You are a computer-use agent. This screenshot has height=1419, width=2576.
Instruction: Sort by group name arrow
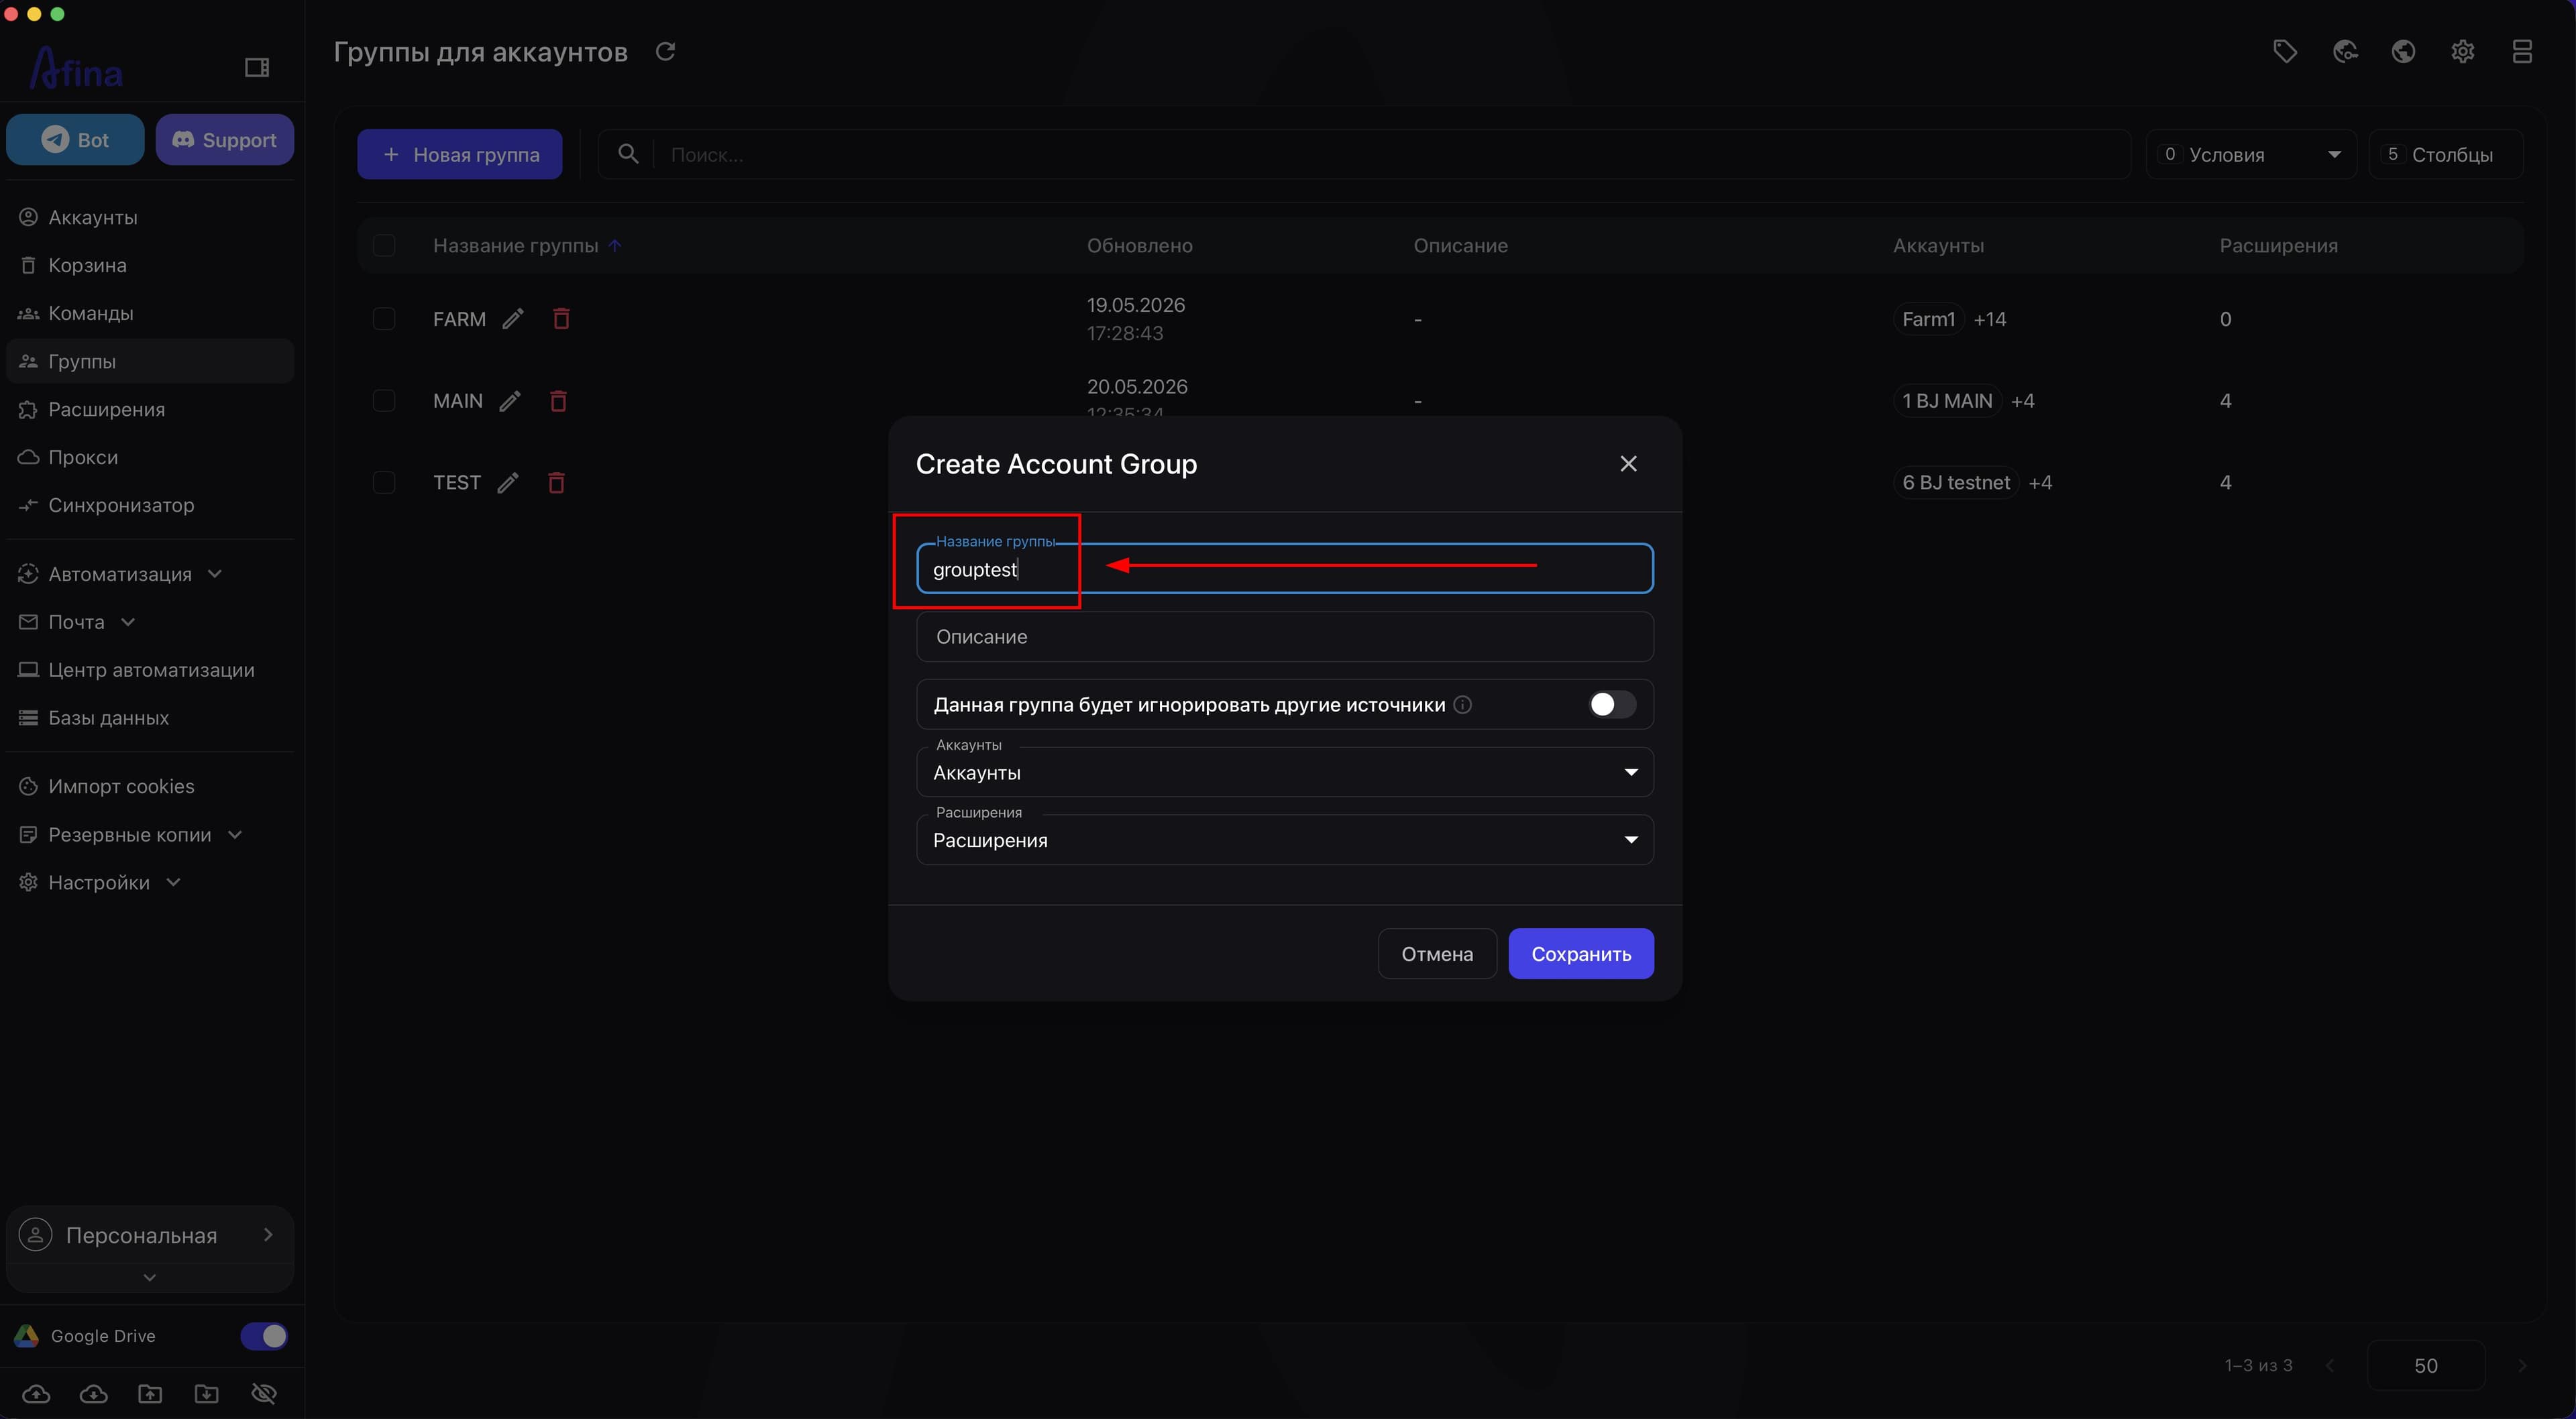click(615, 246)
